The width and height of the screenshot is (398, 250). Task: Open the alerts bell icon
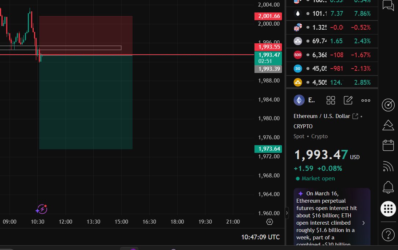388,187
